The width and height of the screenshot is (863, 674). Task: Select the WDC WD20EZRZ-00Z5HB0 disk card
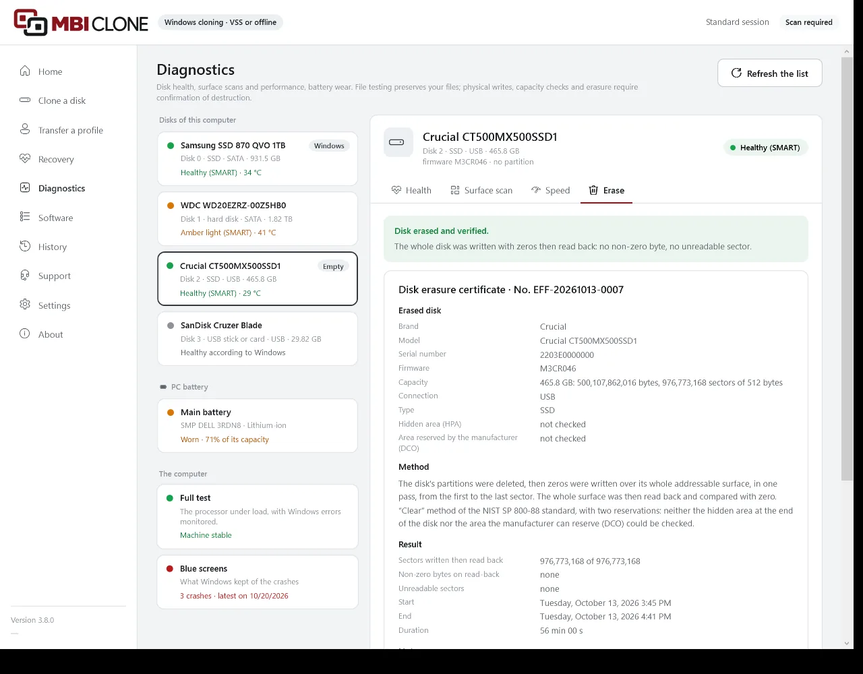(x=258, y=219)
